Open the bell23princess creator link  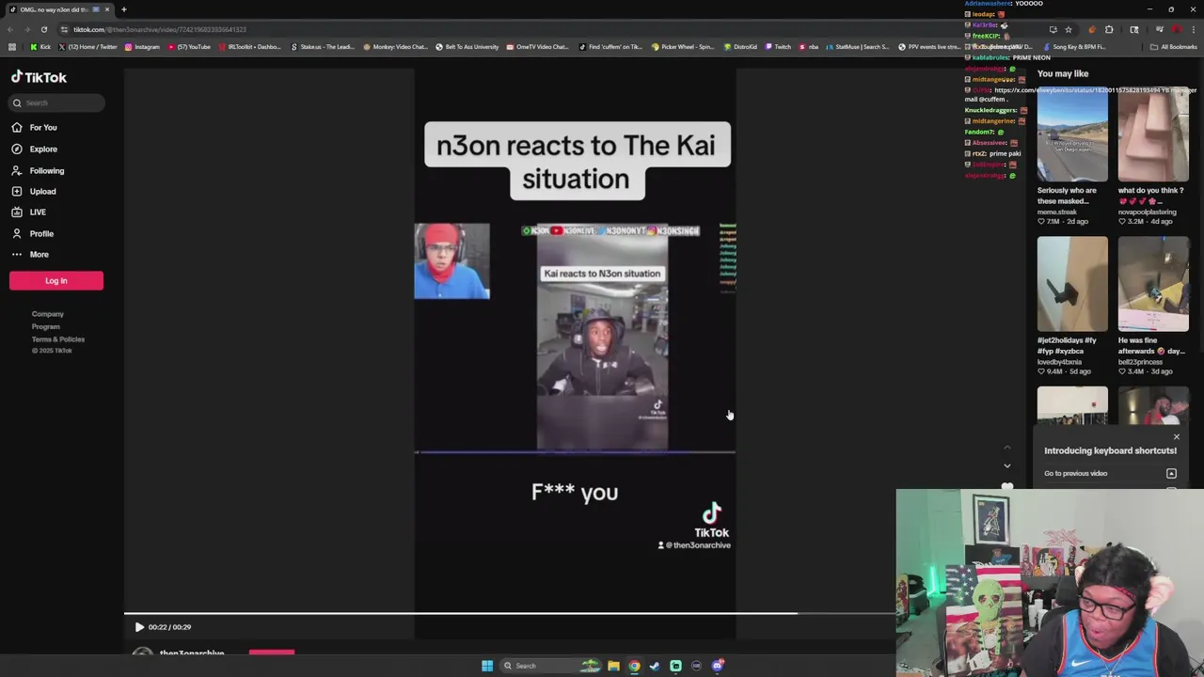(1140, 362)
